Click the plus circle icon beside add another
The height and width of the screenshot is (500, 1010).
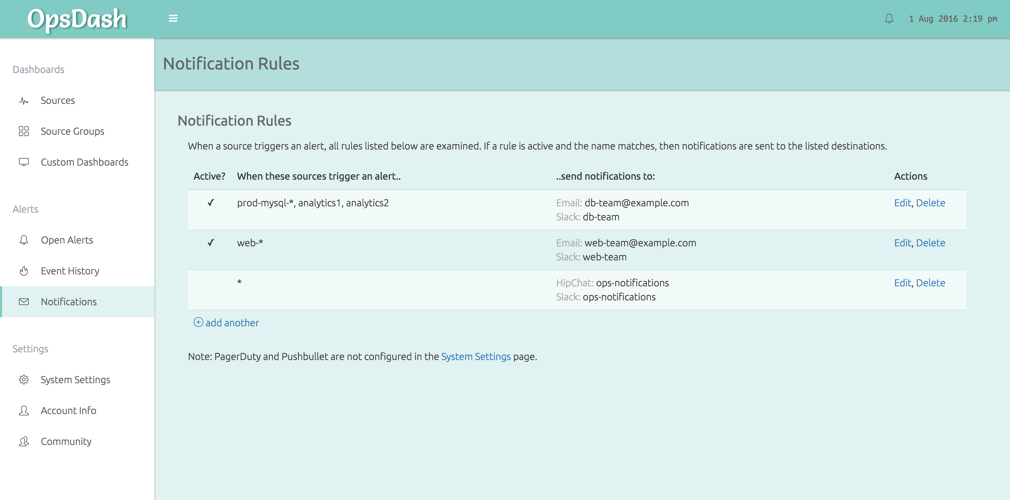click(198, 322)
